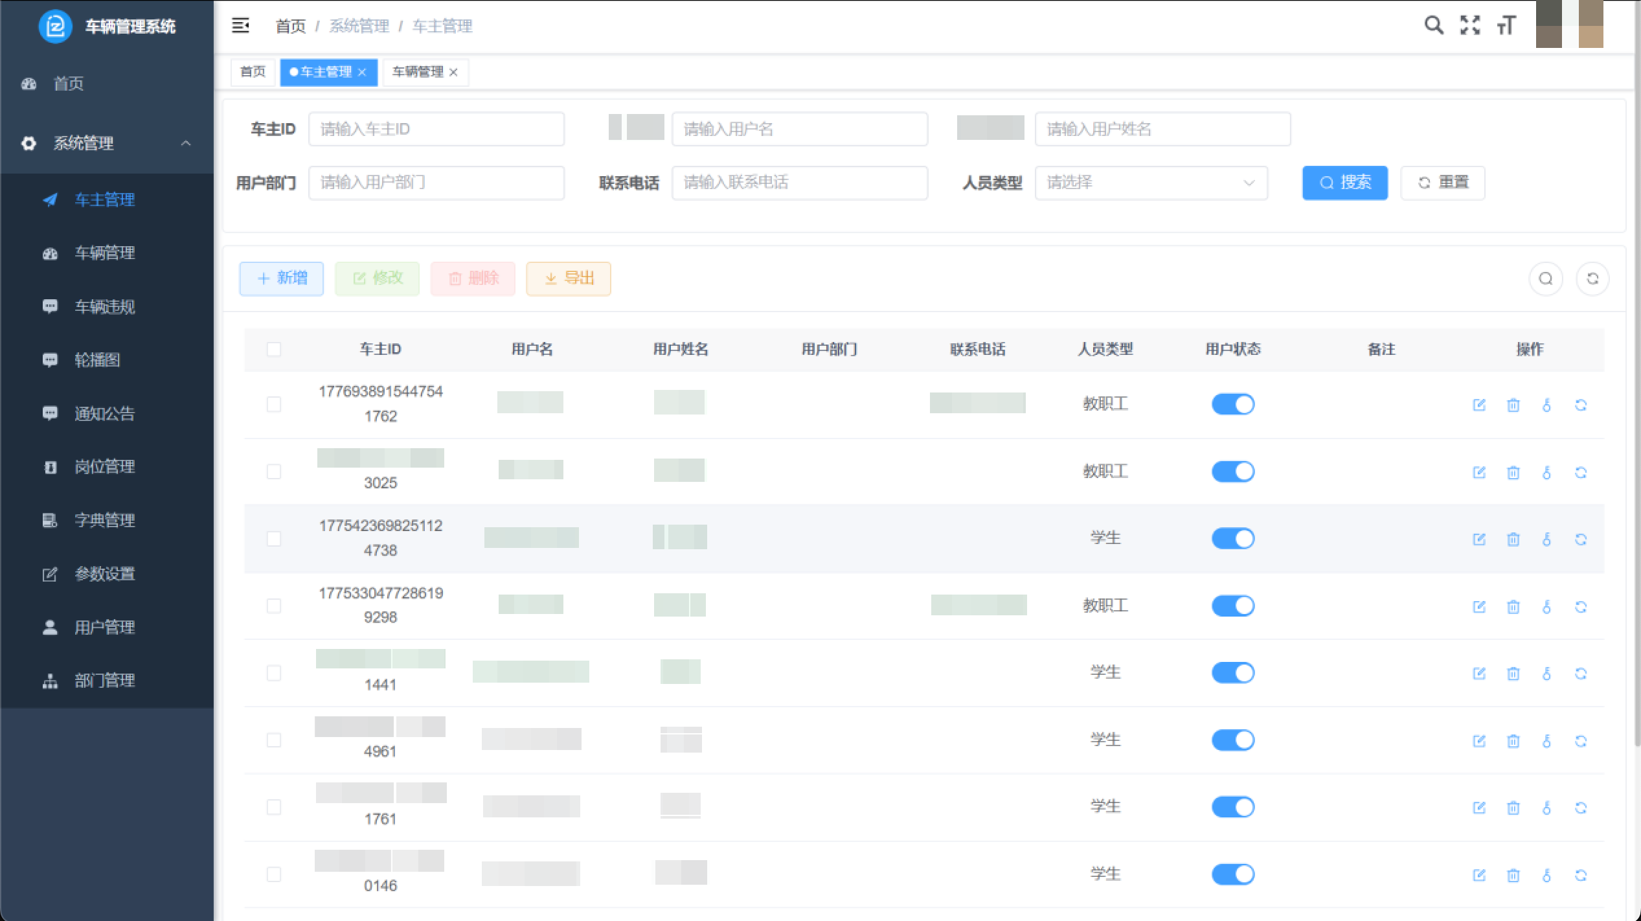
Task: Switch to the 车辆管理 tab
Action: click(418, 72)
